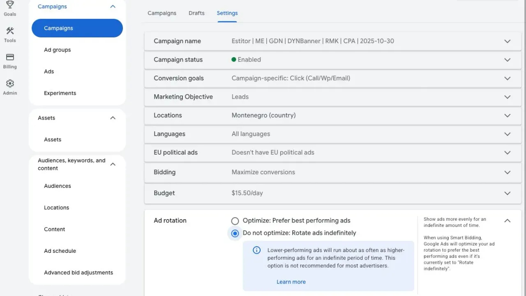Select Do not optimize: Rotate ads indefinitely
The height and width of the screenshot is (296, 526).
[235, 233]
